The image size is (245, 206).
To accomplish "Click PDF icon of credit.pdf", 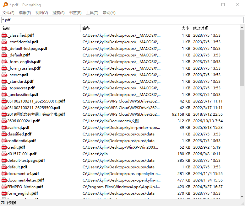I will (x=4, y=147).
